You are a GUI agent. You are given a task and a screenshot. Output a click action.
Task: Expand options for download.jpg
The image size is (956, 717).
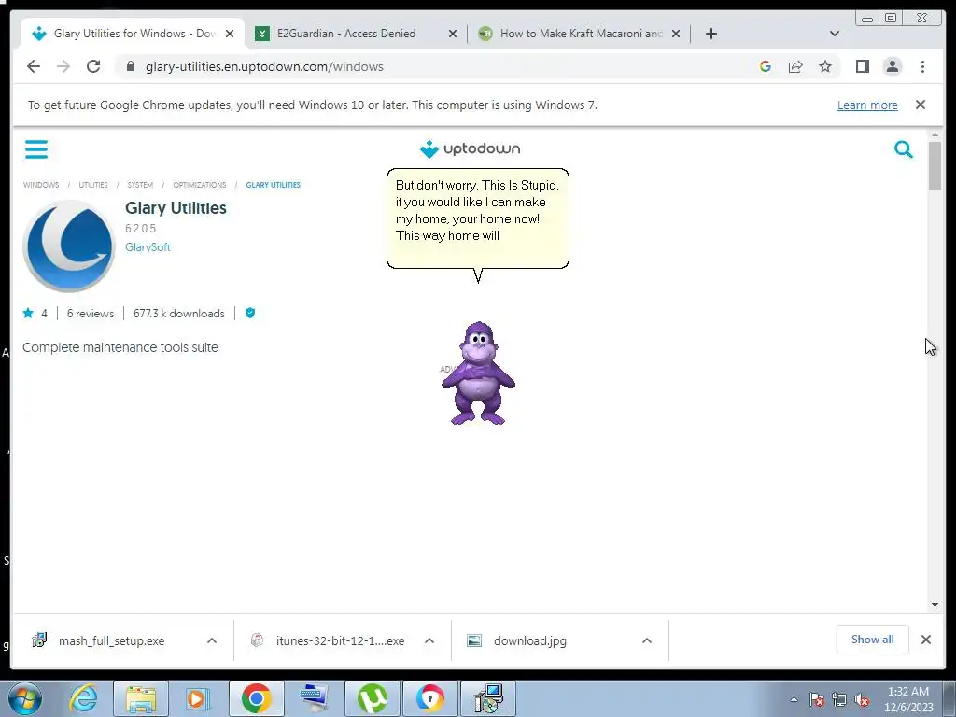(647, 640)
